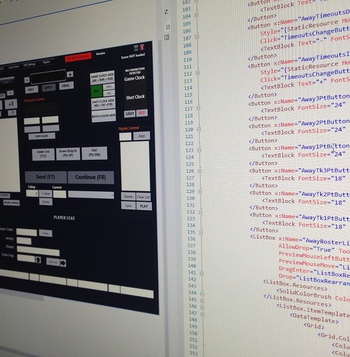Click the FINAL button
Viewport: 350px width, 357px height.
(x=66, y=86)
